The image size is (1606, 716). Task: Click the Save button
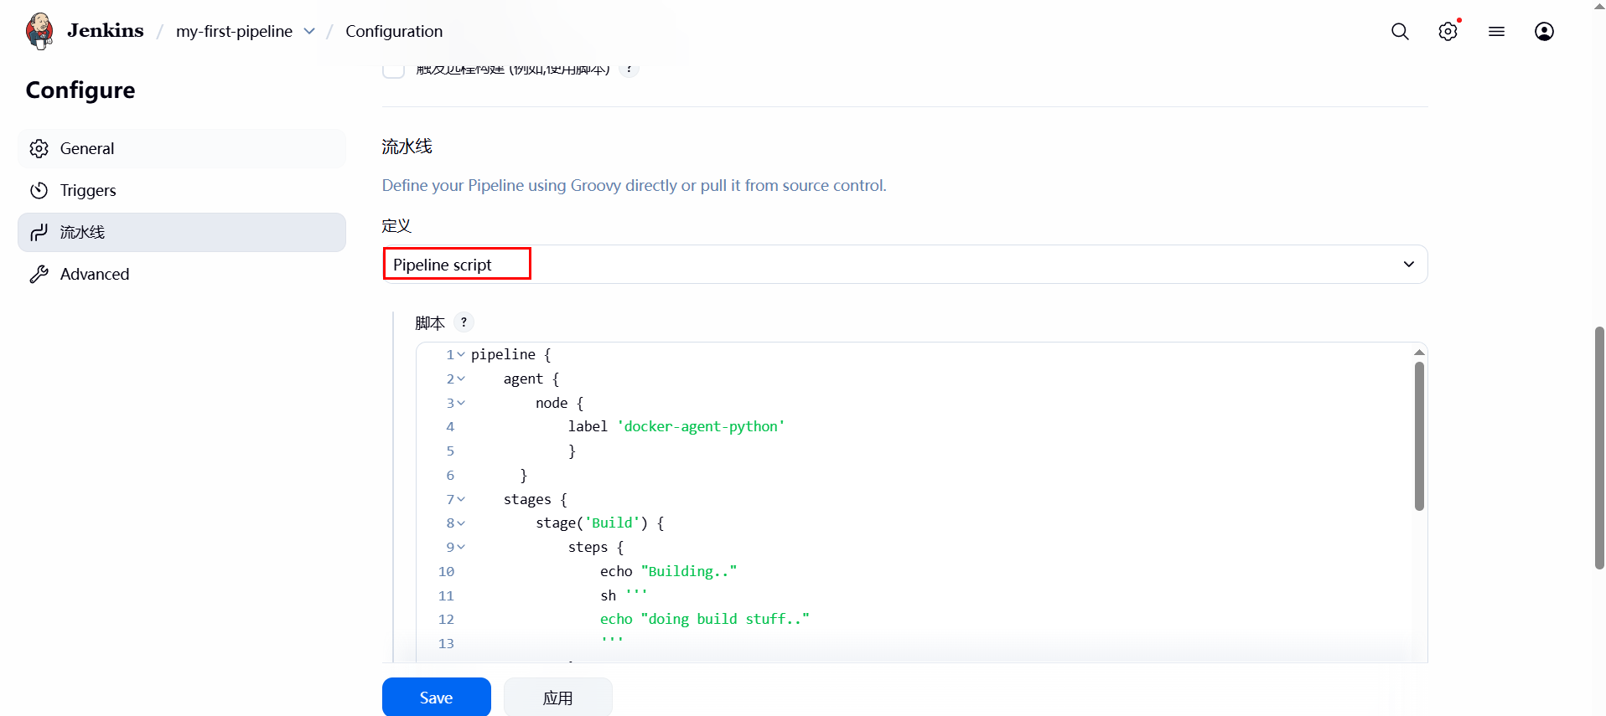(x=436, y=698)
